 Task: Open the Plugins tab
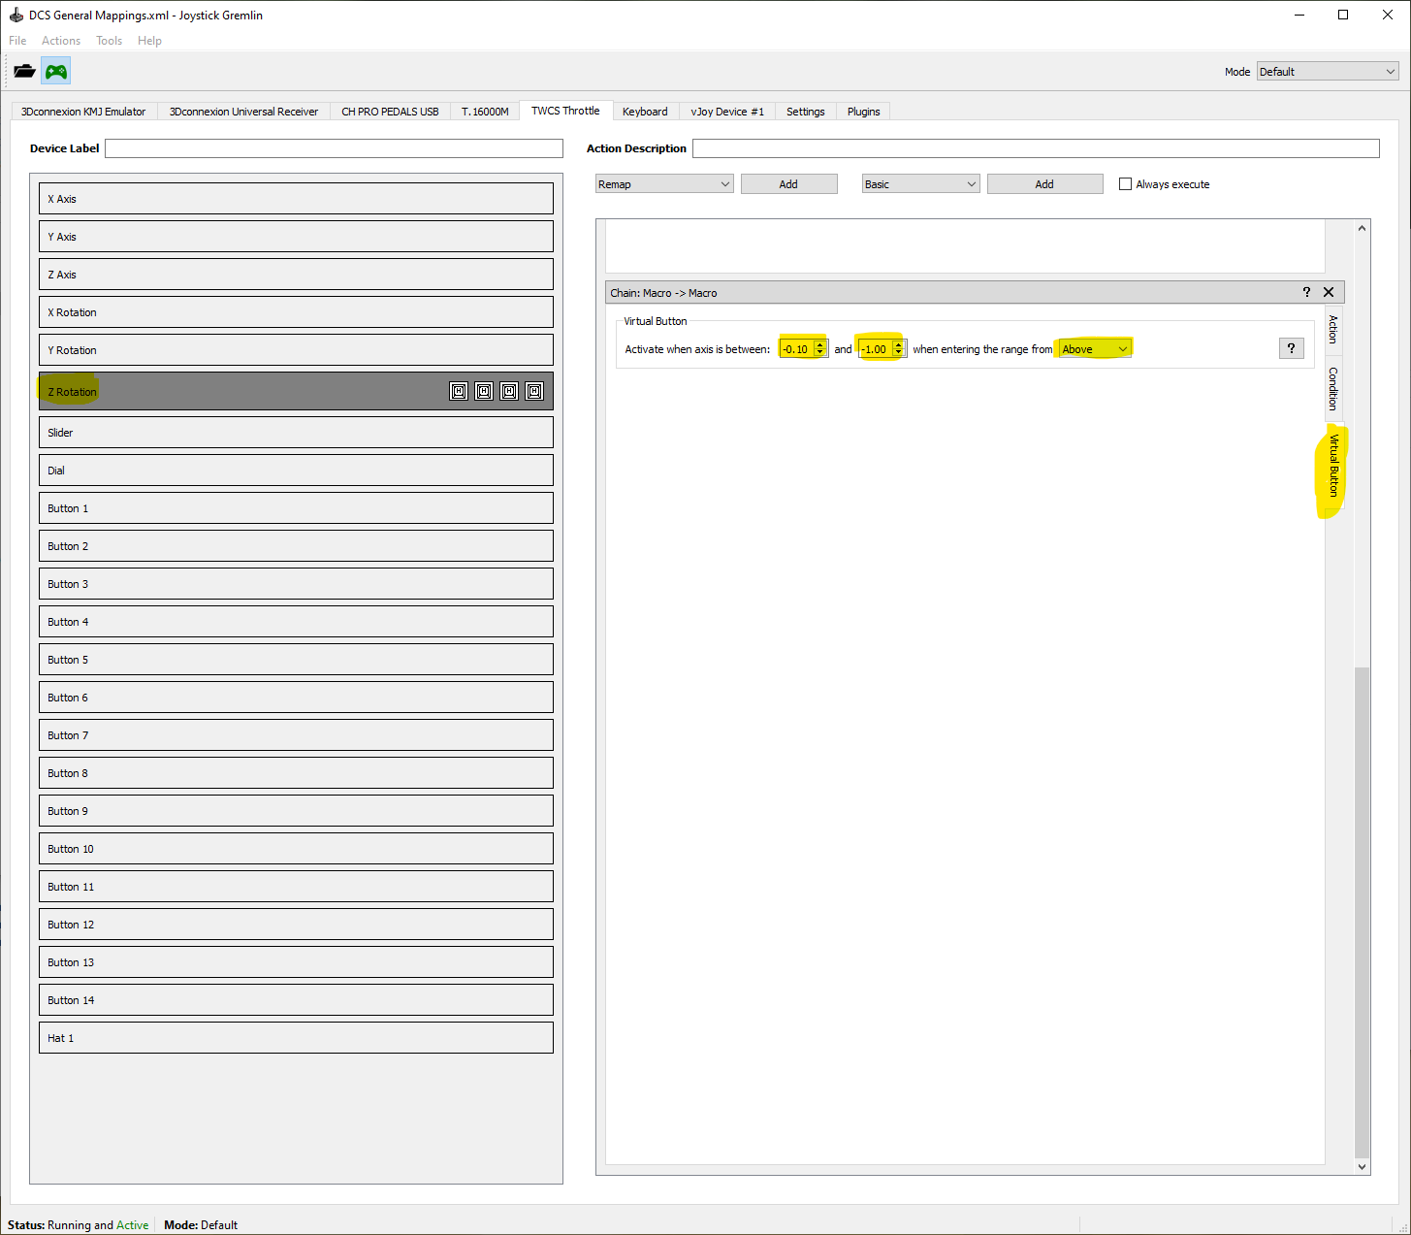click(x=863, y=112)
